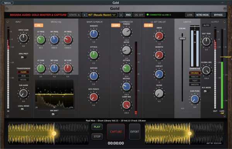Click the Input Gain knob
This screenshot has width=232, height=149.
pos(24,38)
